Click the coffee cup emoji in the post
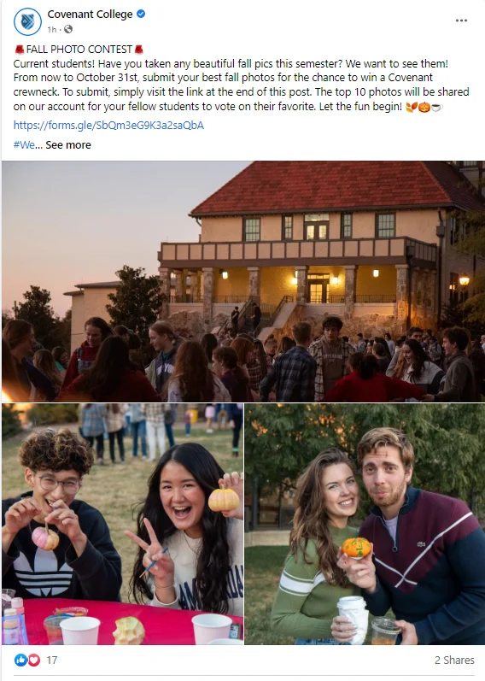This screenshot has height=681, width=485. (436, 107)
